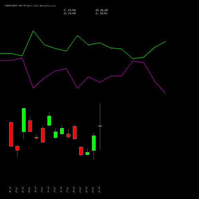This screenshot has height=199, width=199.
Task: Select the green candle above 23 Jul
Action: [94, 143]
